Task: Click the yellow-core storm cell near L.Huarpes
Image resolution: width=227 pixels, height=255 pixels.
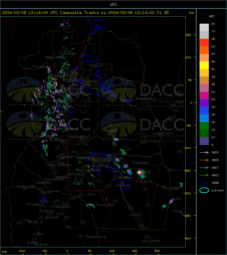Action: [141, 173]
